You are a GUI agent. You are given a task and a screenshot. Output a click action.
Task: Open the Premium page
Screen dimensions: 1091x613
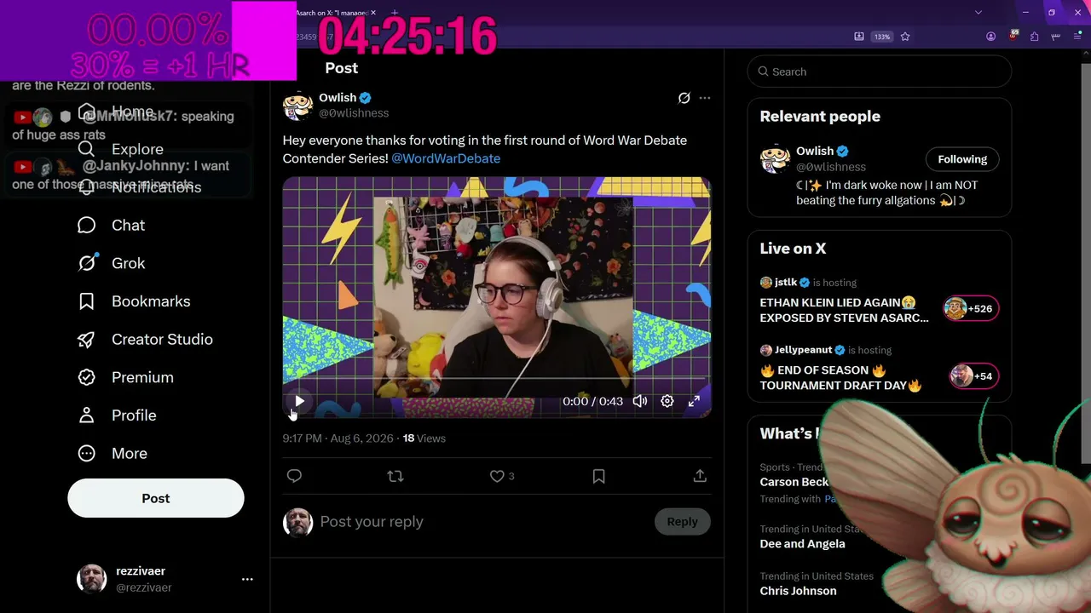coord(125,377)
